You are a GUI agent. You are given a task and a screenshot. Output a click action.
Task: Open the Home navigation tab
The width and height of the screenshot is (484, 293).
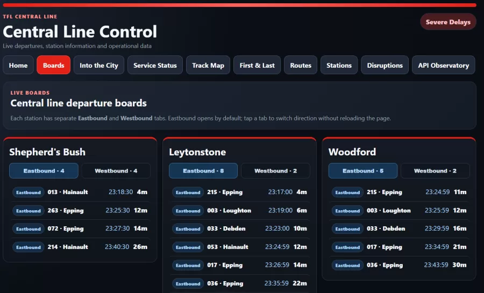[18, 65]
